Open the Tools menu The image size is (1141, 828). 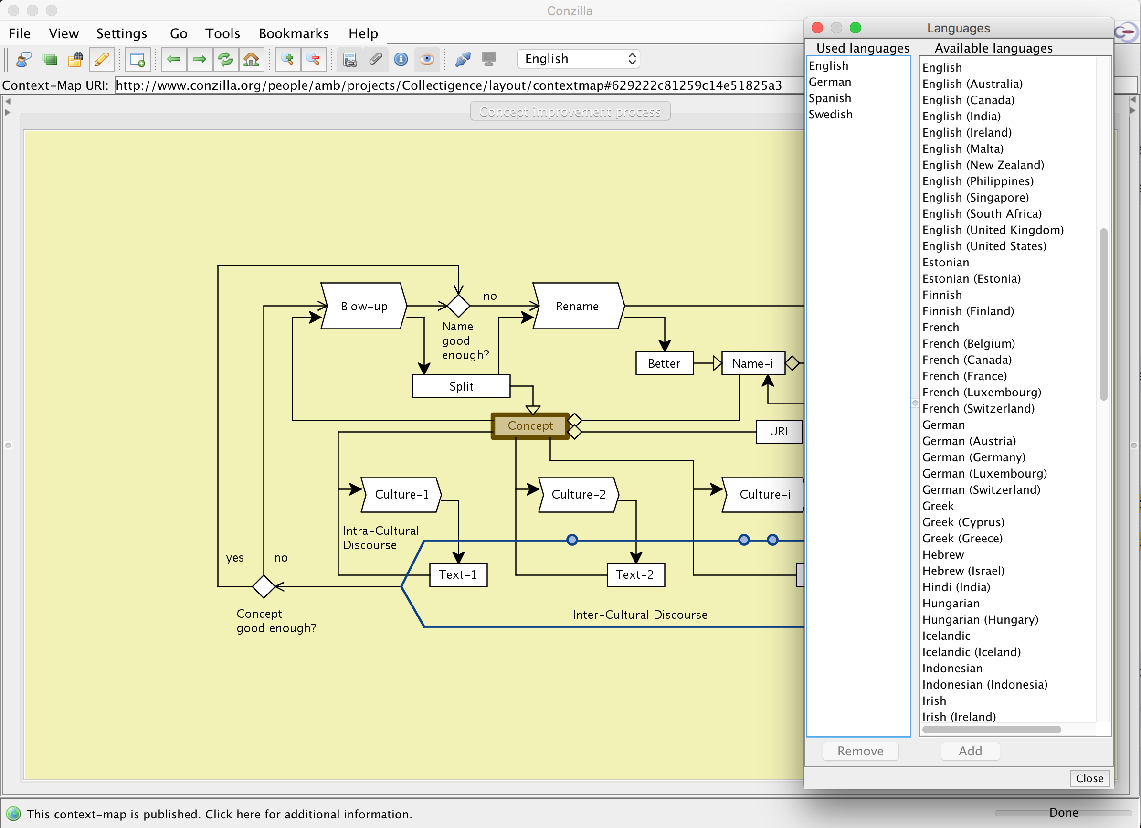(222, 33)
